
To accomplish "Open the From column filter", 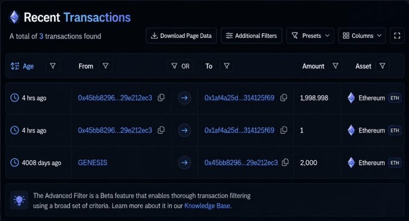I will [x=105, y=66].
